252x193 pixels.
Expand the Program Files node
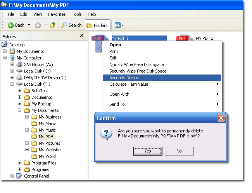pos(20,163)
